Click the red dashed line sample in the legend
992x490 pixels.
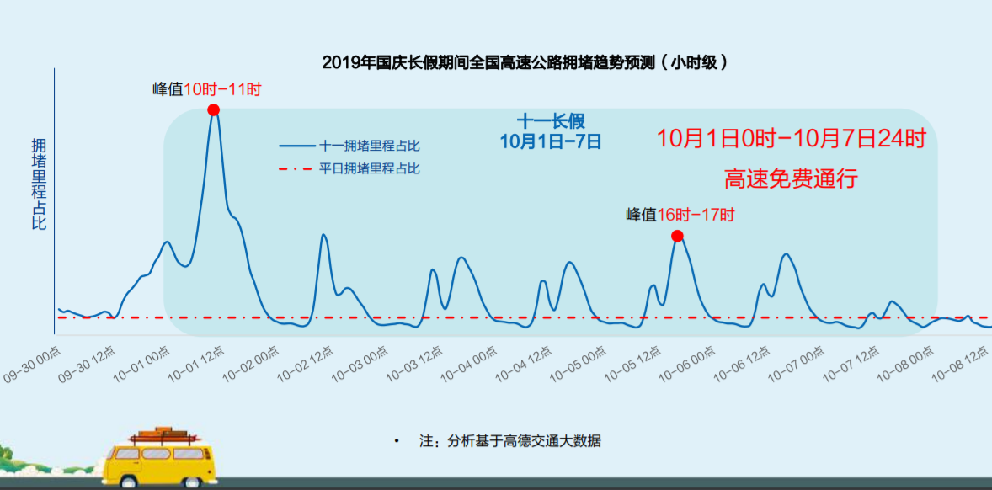point(296,168)
